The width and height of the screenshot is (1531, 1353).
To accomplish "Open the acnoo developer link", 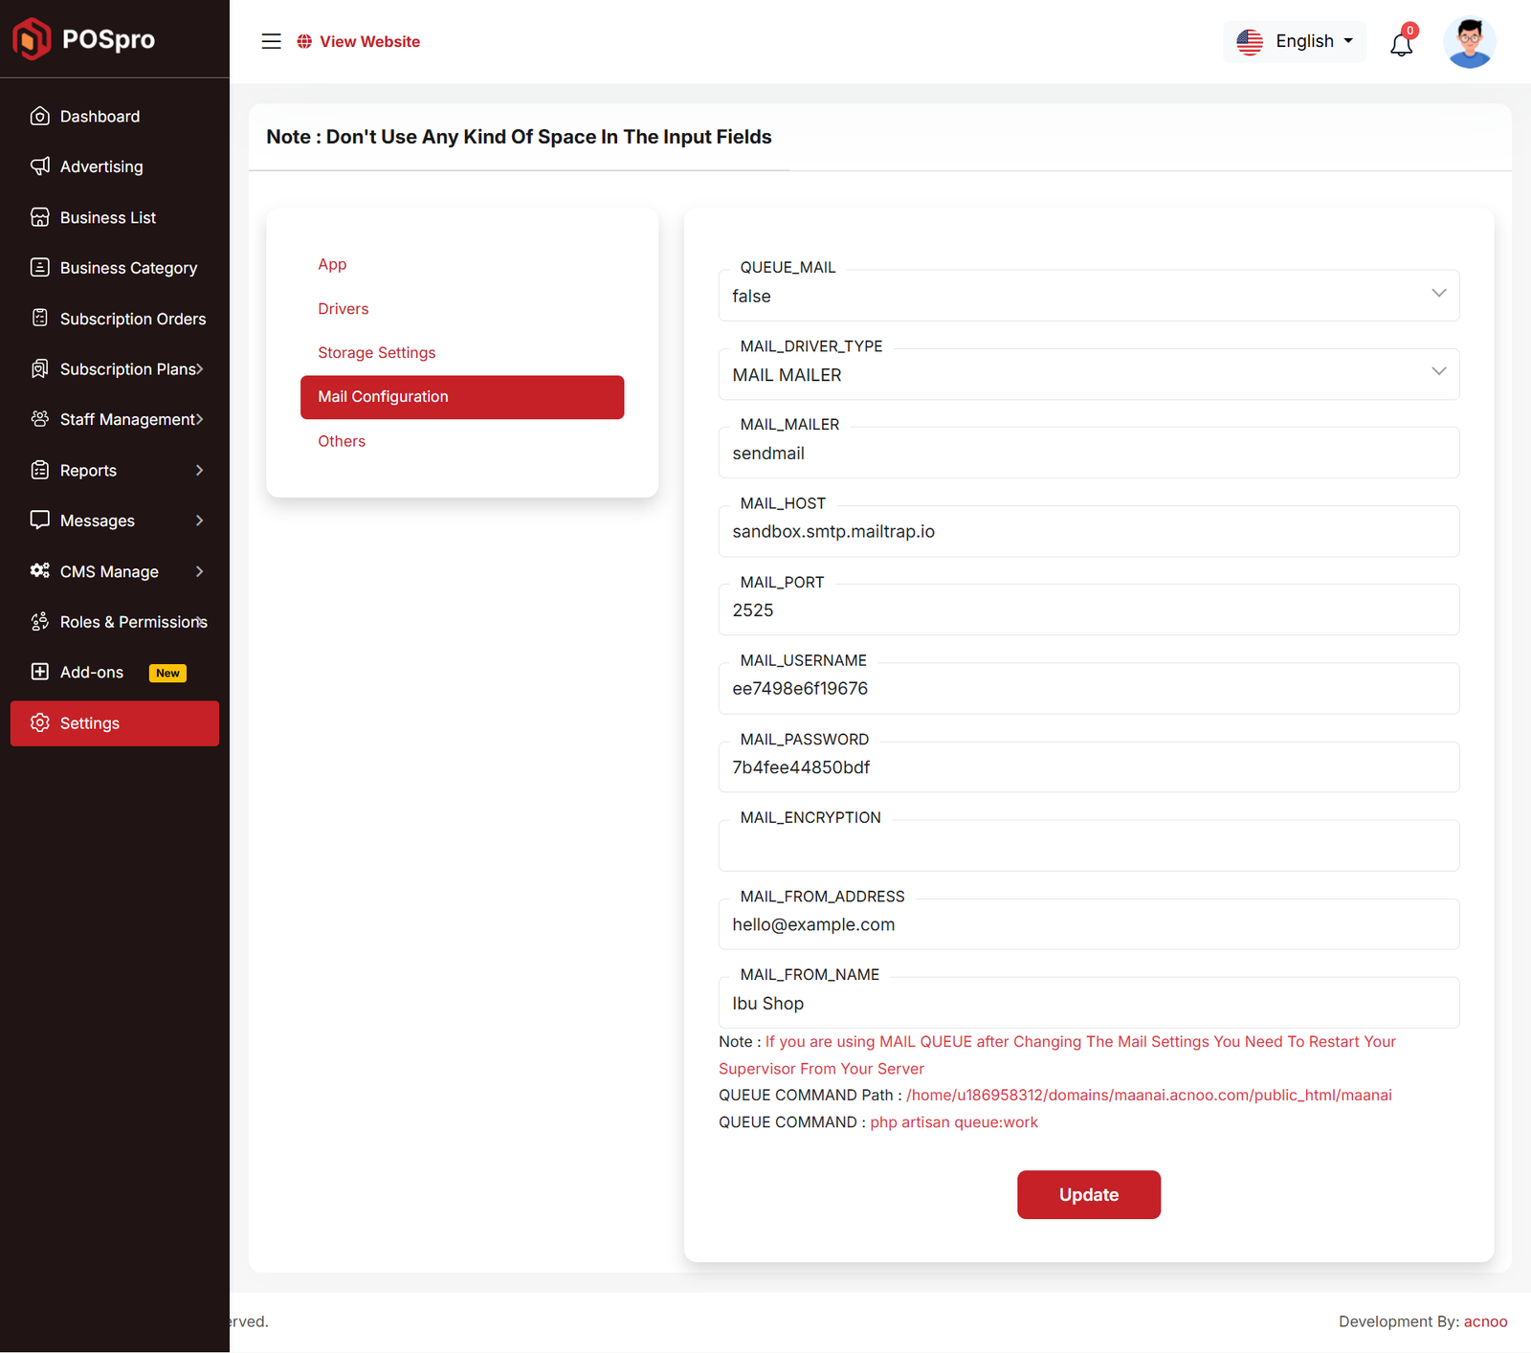I will coord(1485,1321).
